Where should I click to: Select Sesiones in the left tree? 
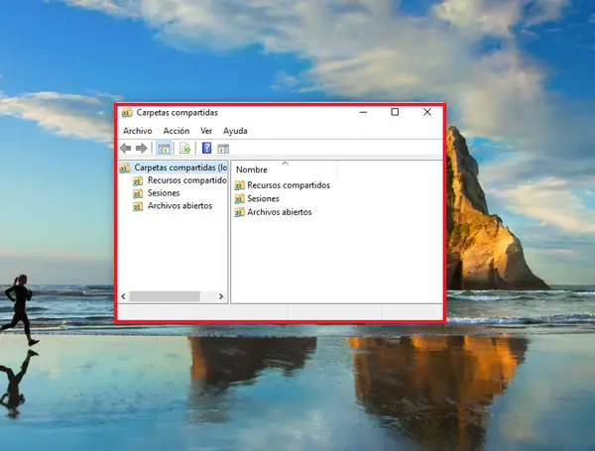(x=164, y=193)
